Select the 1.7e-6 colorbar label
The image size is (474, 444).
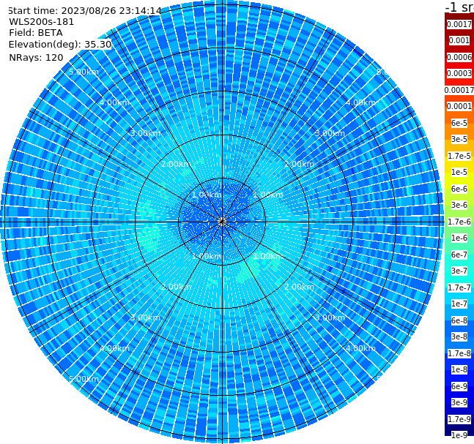click(459, 222)
